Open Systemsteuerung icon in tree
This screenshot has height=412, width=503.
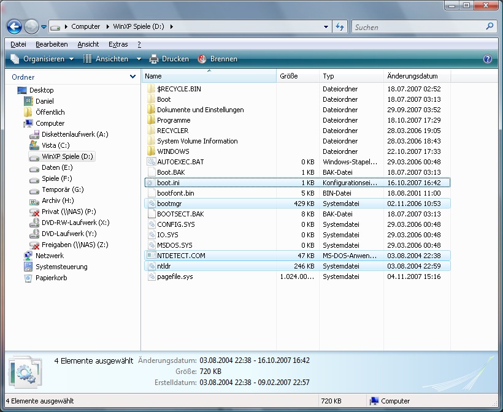tap(28, 267)
